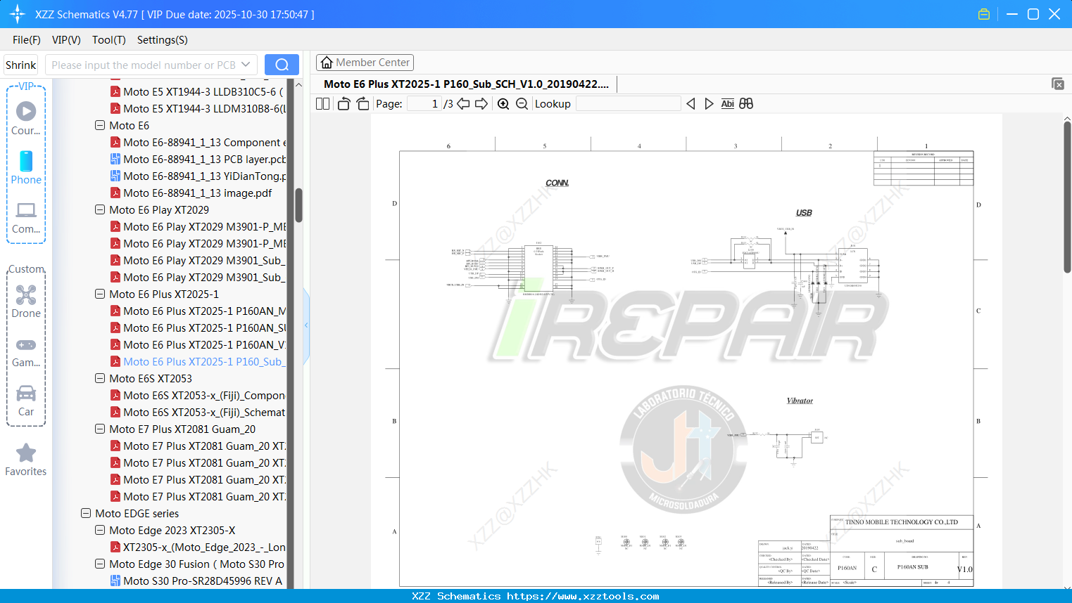This screenshot has width=1072, height=603.
Task: Open Moto E5 XT1944-3 LLDB310C5-6 file
Action: [x=198, y=92]
